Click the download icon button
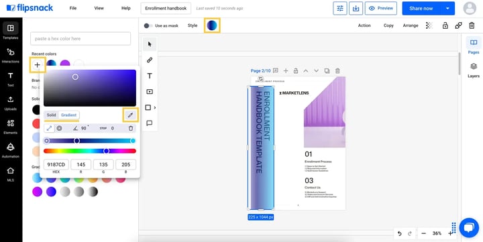This screenshot has width=483, height=242. point(356,8)
